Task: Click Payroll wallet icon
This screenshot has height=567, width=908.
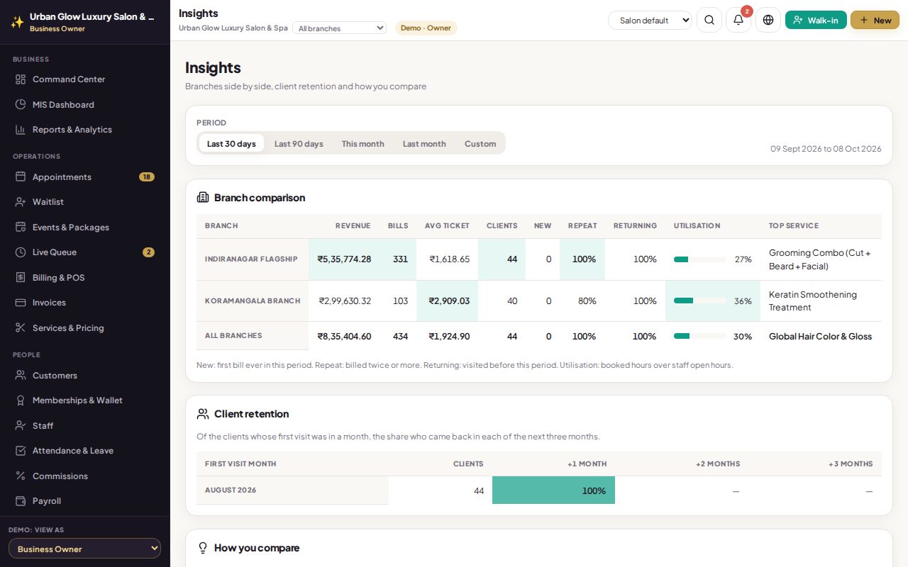Action: tap(21, 501)
